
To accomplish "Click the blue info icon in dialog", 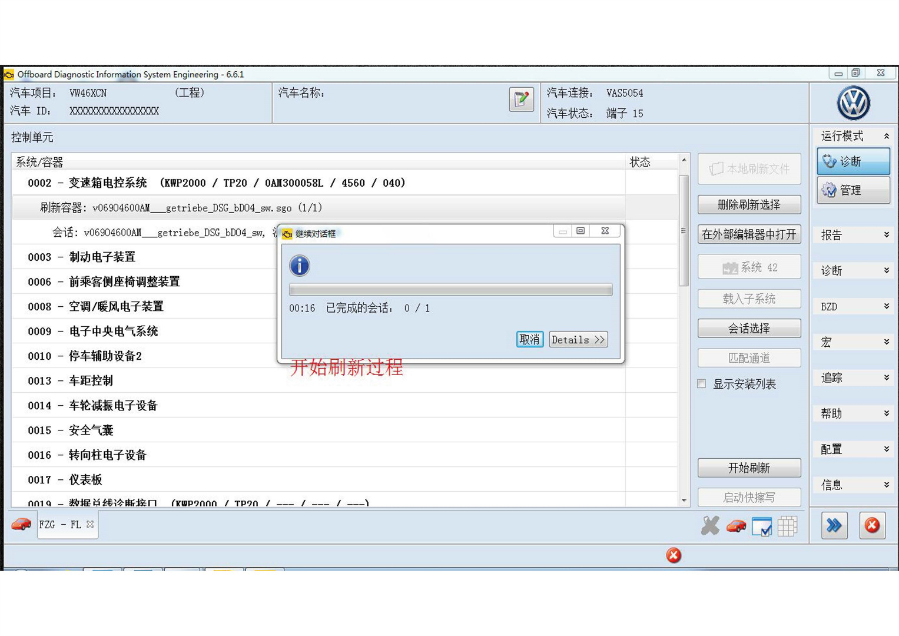I will [x=299, y=266].
